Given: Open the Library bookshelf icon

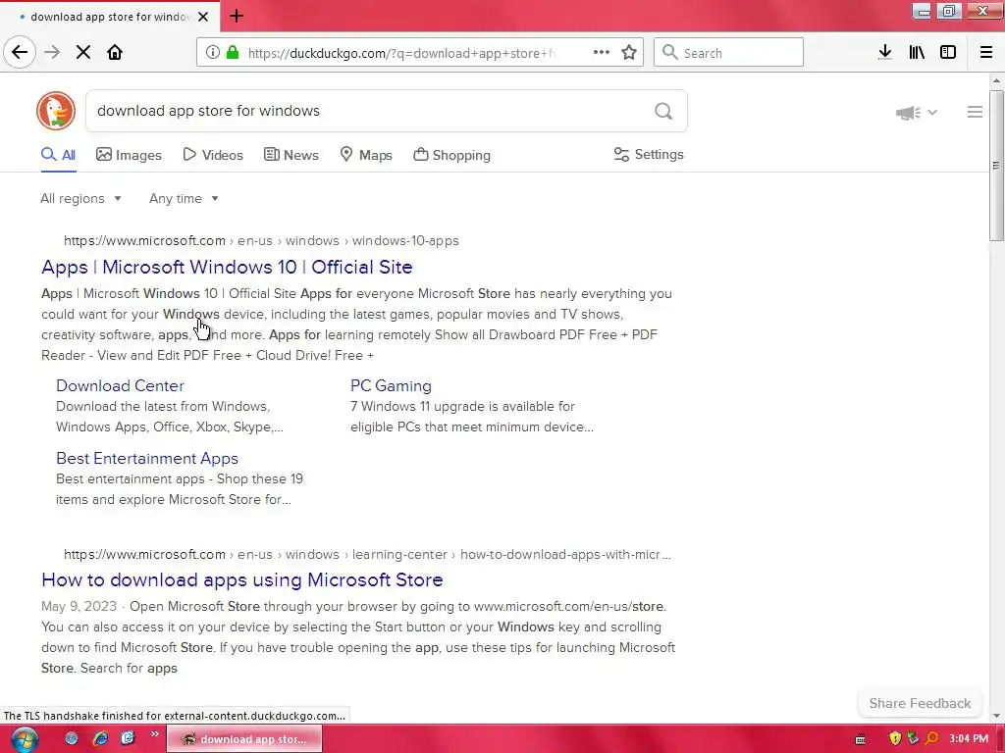Looking at the screenshot, I should click(x=917, y=53).
